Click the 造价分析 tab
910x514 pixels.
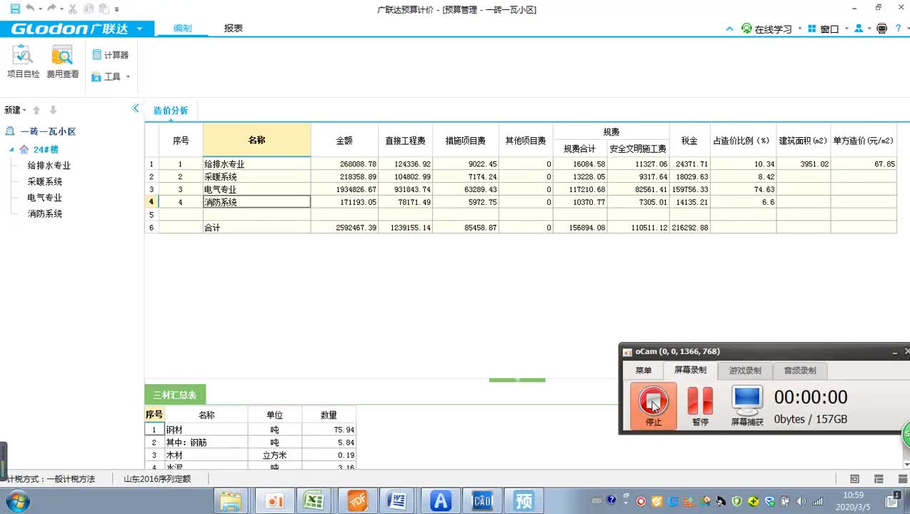[171, 111]
